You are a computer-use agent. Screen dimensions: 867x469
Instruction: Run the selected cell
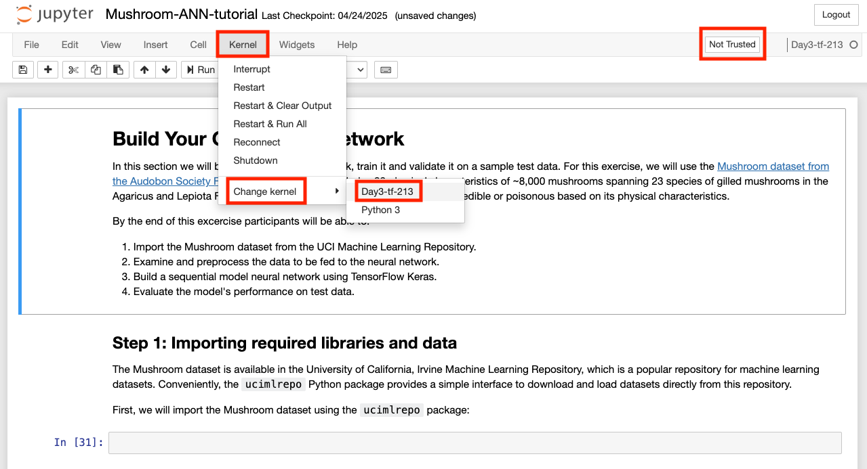pyautogui.click(x=199, y=70)
